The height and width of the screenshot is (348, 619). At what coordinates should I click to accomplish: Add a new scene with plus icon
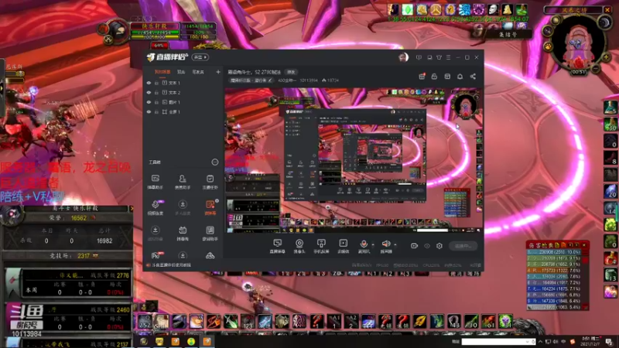(218, 72)
